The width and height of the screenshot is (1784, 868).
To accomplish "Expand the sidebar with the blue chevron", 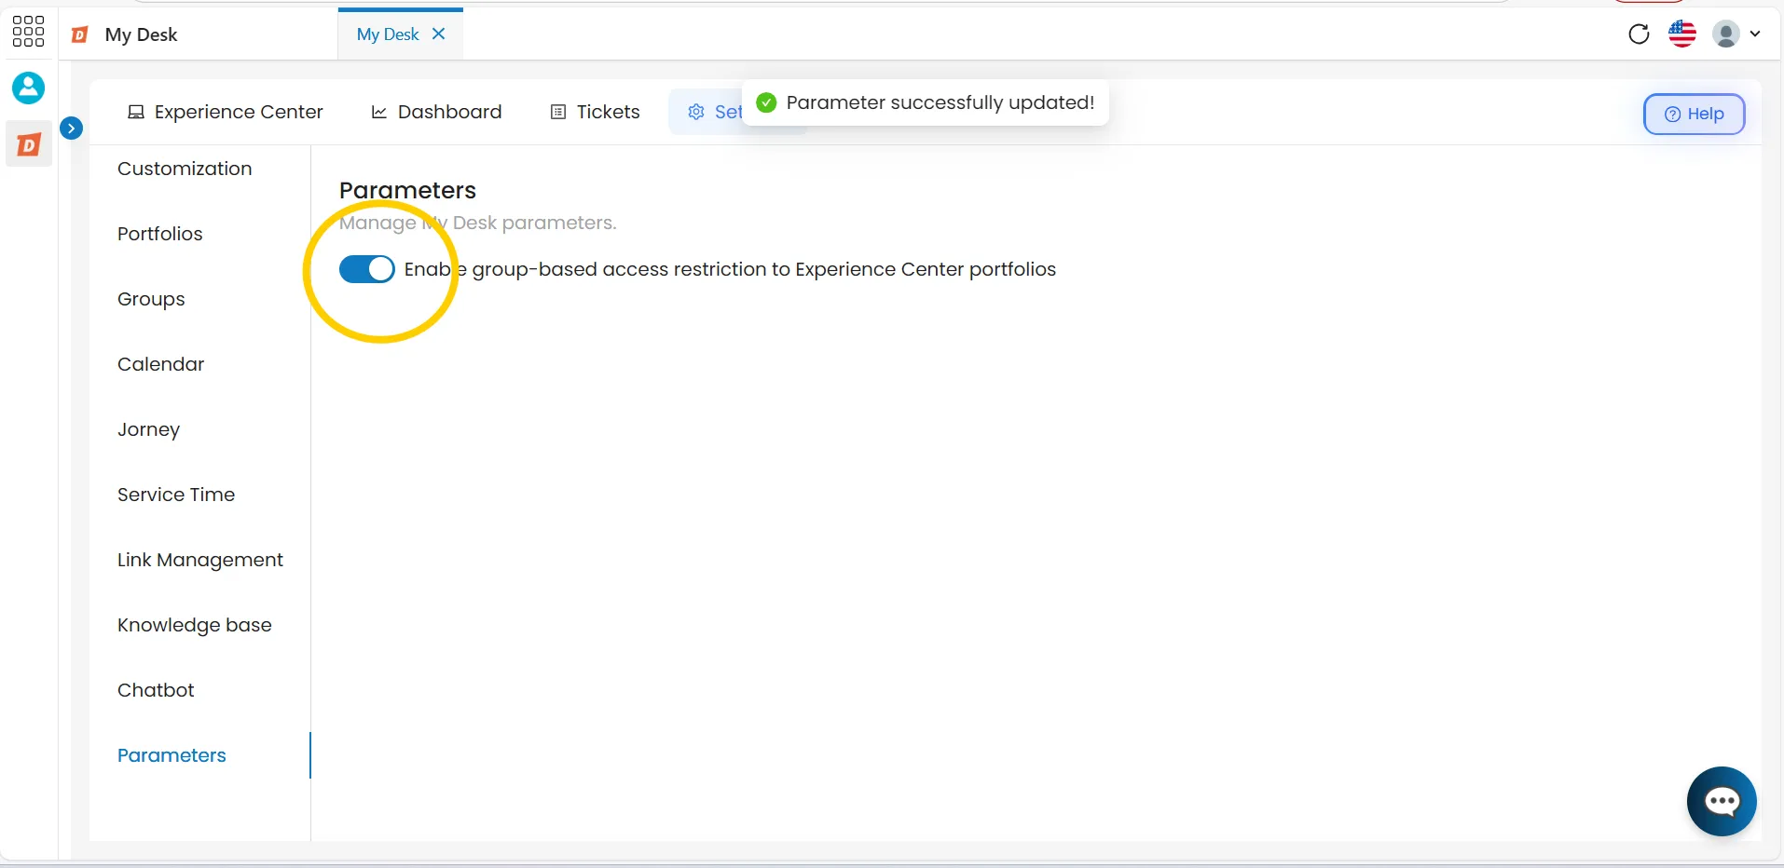I will click(71, 129).
